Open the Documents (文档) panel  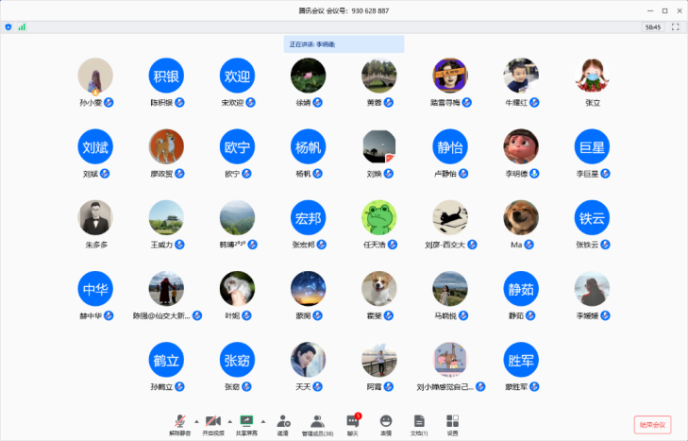pos(418,421)
